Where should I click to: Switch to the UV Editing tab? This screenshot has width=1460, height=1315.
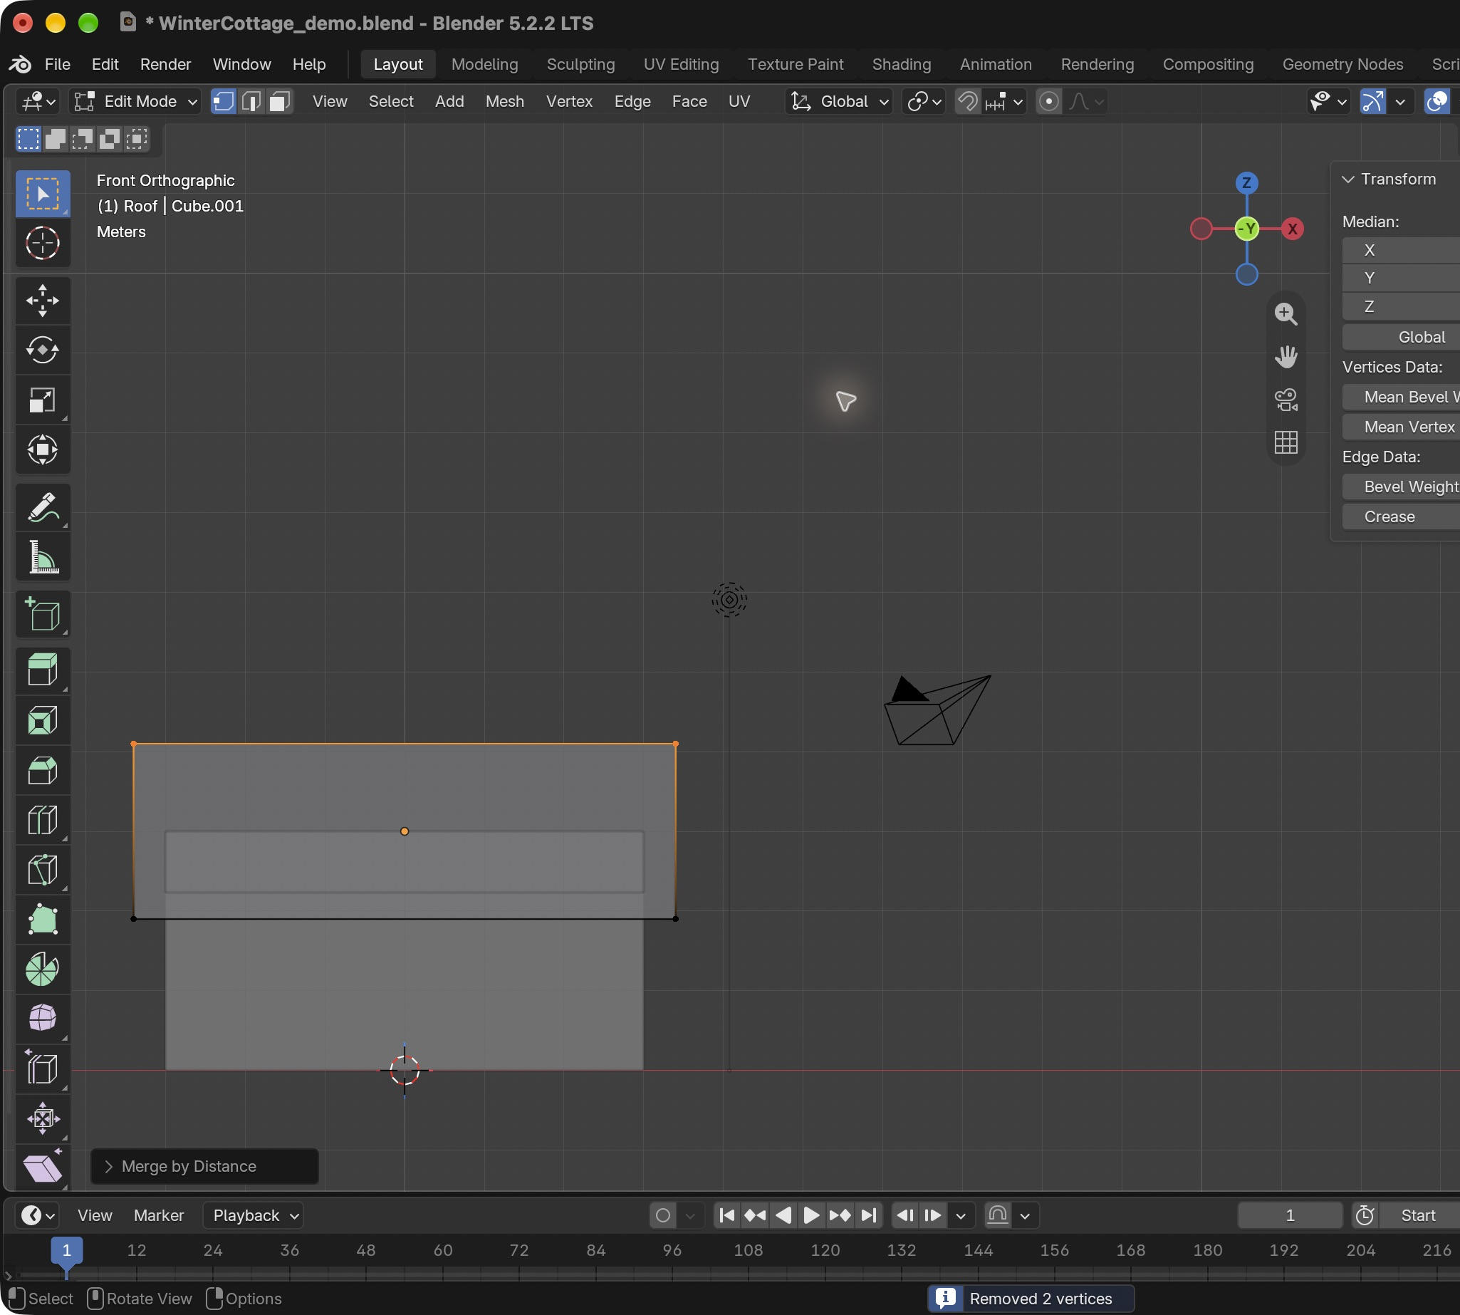click(682, 64)
